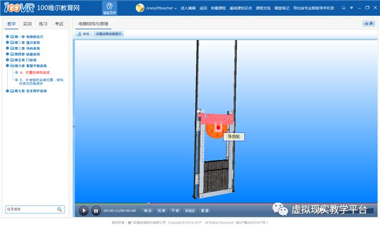Open the small dropdown icon beside home
The width and height of the screenshot is (380, 227).
coord(351,8)
